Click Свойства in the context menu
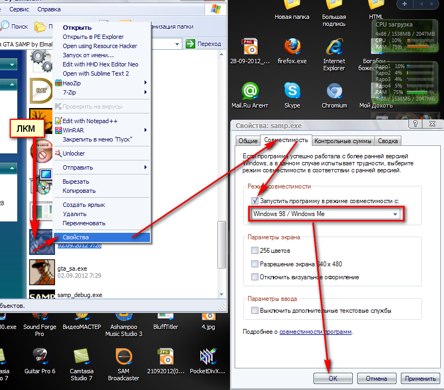The width and height of the screenshot is (444, 390). click(102, 237)
